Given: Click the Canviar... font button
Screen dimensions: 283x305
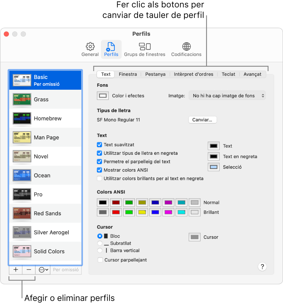Looking at the screenshot, I should pyautogui.click(x=202, y=120).
